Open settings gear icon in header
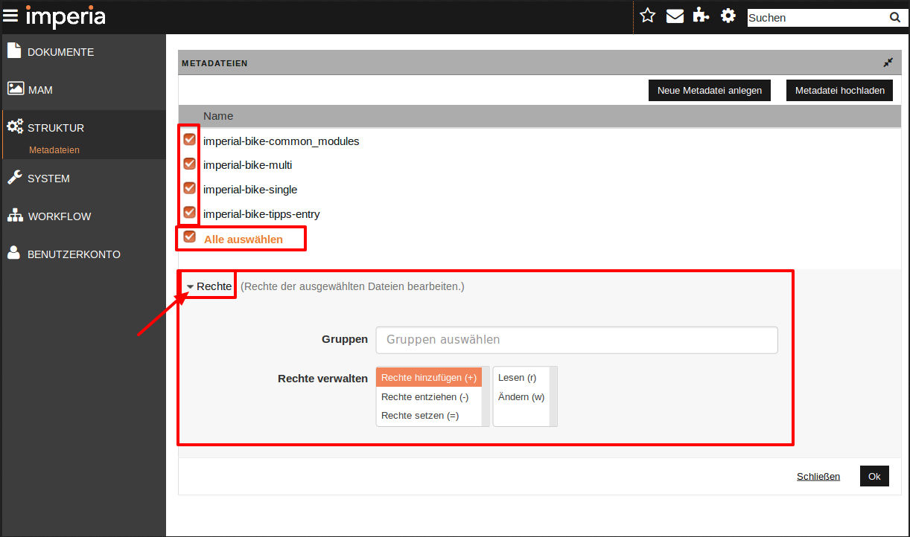910x537 pixels. [728, 16]
